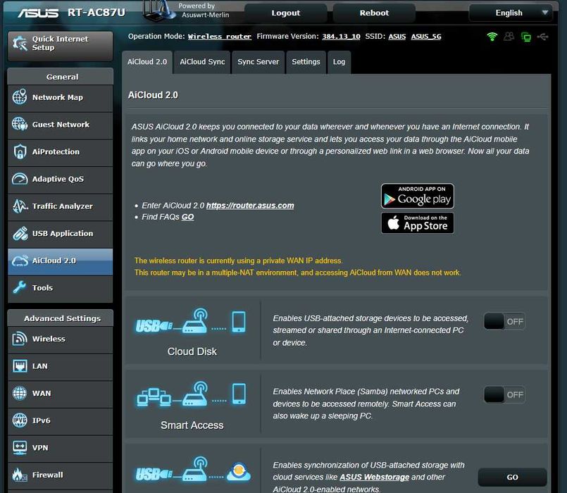Click the VPN icon
Viewport: 567px width, 493px height.
pyautogui.click(x=20, y=447)
